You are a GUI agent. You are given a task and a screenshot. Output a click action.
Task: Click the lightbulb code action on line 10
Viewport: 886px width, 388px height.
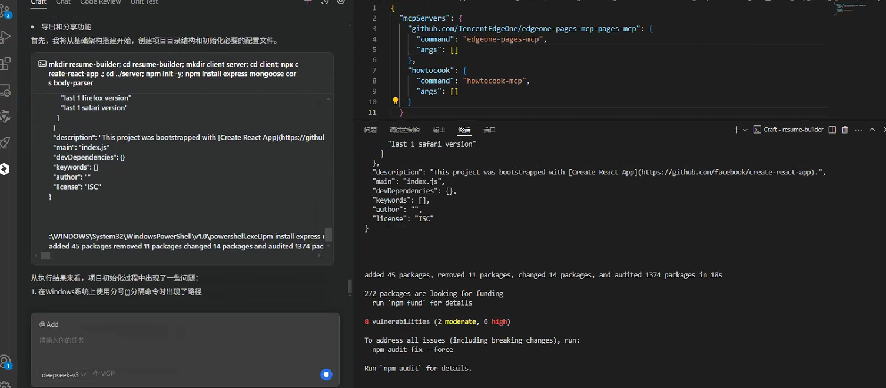click(396, 101)
